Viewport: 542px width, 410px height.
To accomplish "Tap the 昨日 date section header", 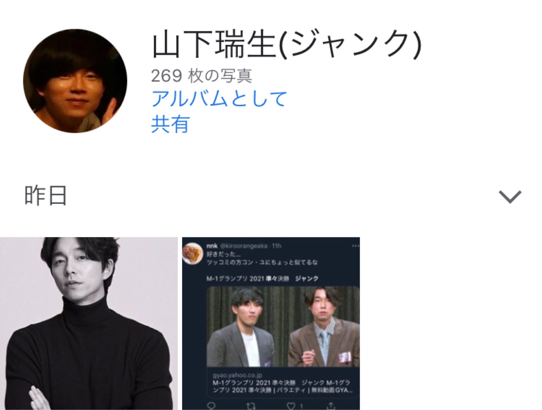I will point(46,195).
